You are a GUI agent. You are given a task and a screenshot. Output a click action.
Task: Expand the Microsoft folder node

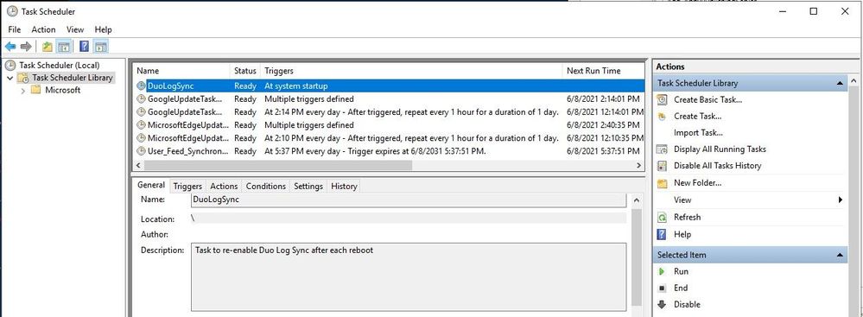coord(23,90)
